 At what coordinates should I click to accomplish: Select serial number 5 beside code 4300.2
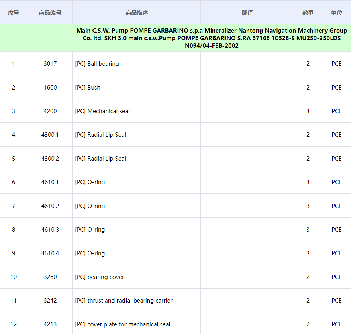tap(14, 159)
